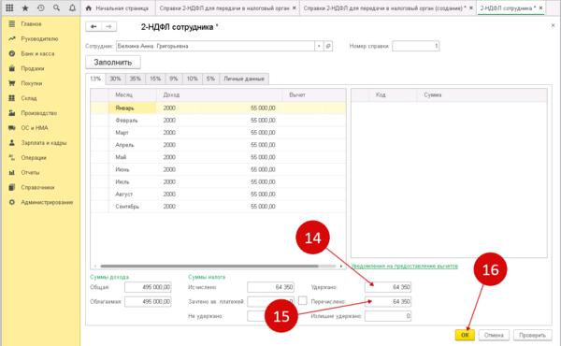Switch to Личные данные tab
This screenshot has height=346, width=561.
[x=244, y=79]
